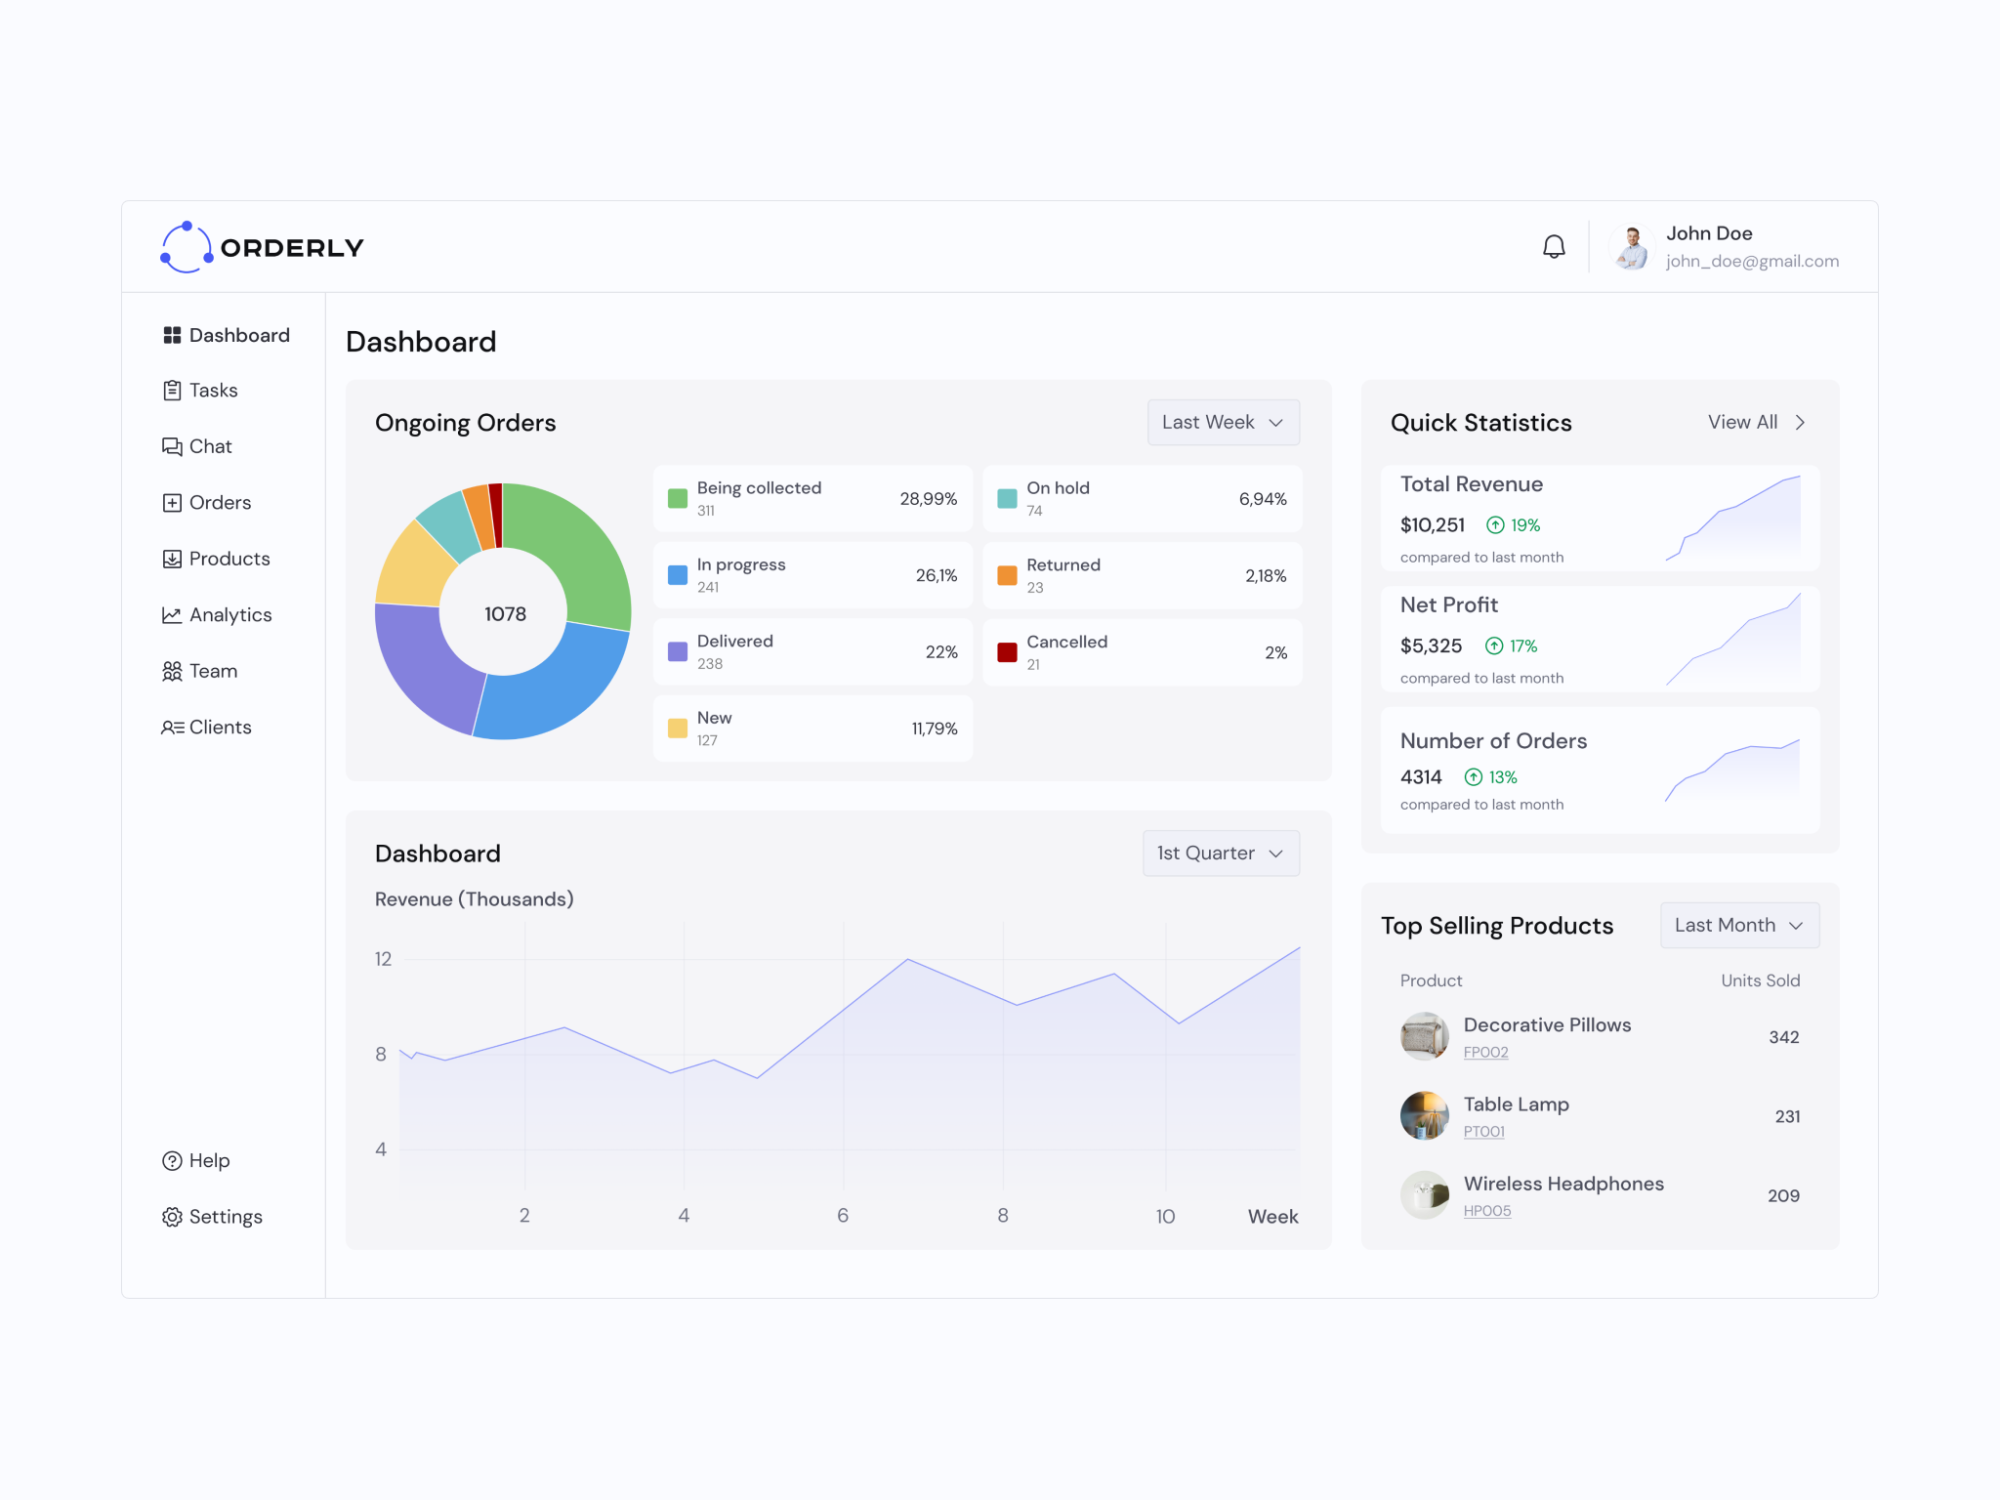Click the blue In progress swatch
2000x1500 pixels.
click(x=677, y=575)
